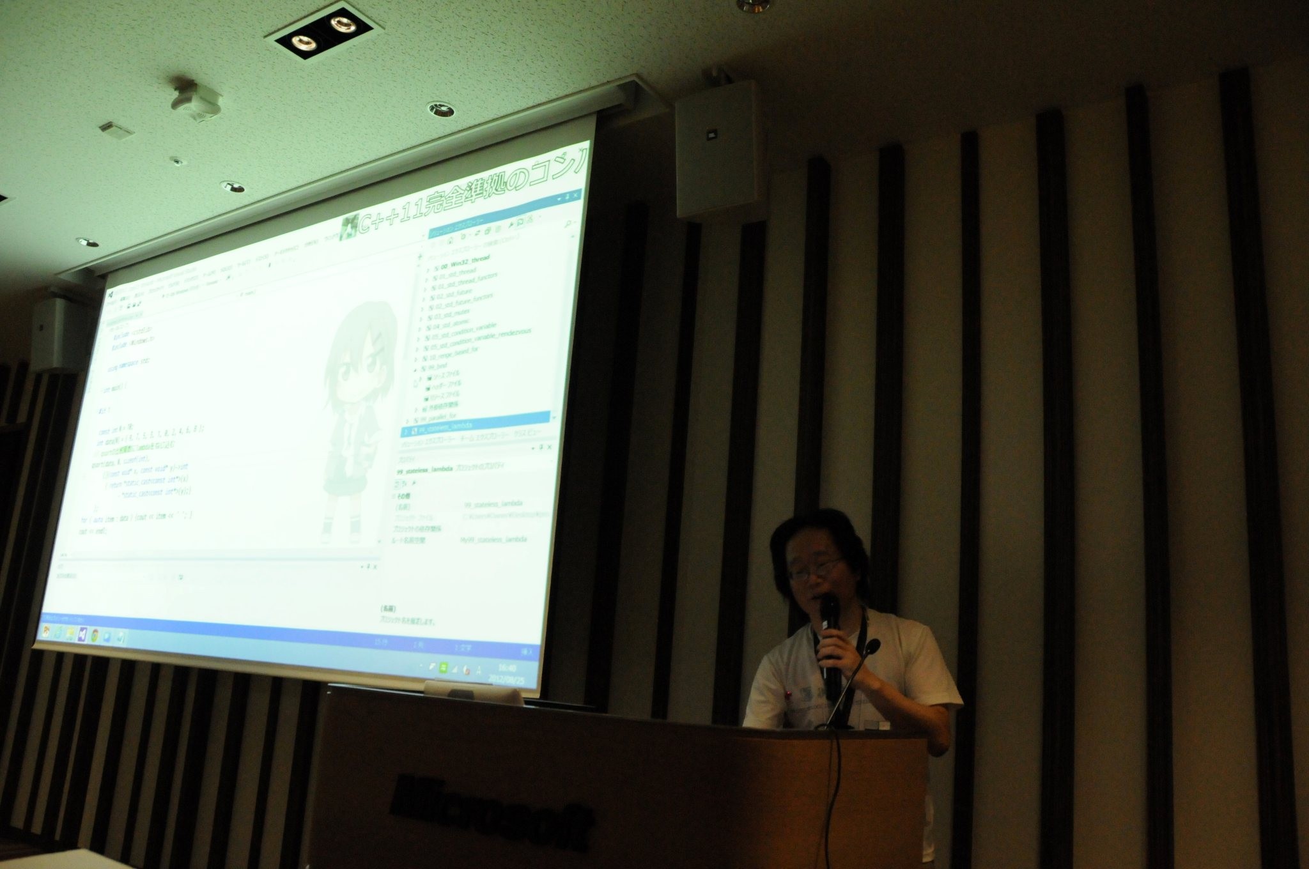Launch Google Chrome from the taskbar
1309x869 pixels.
[x=95, y=636]
